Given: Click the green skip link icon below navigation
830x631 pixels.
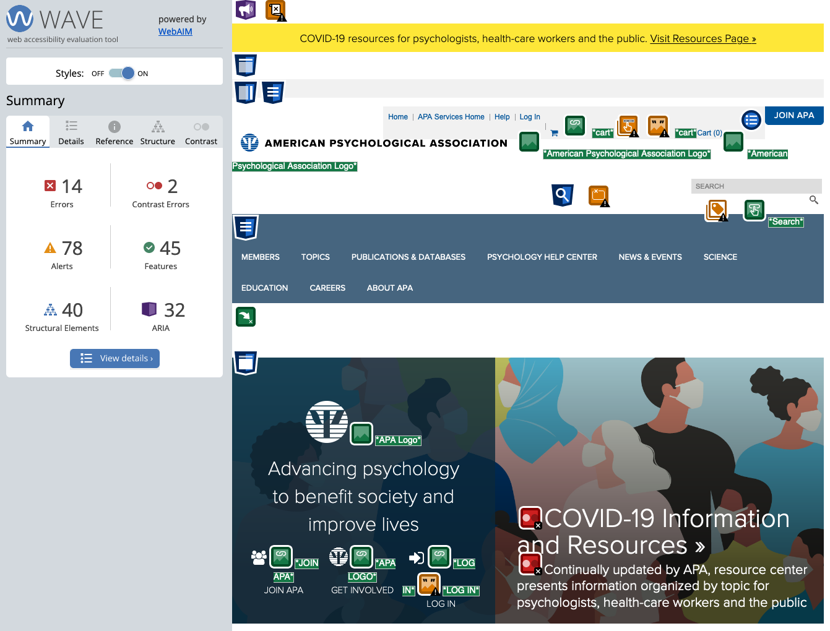Looking at the screenshot, I should [246, 317].
